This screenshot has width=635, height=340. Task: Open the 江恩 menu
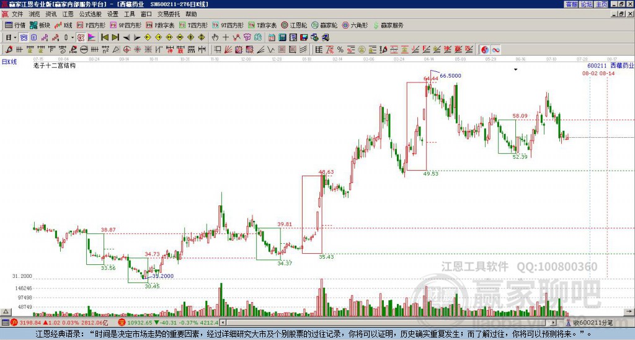(x=68, y=14)
